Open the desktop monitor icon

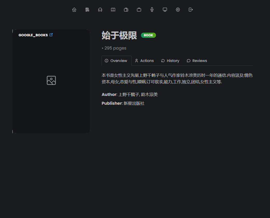click(165, 10)
